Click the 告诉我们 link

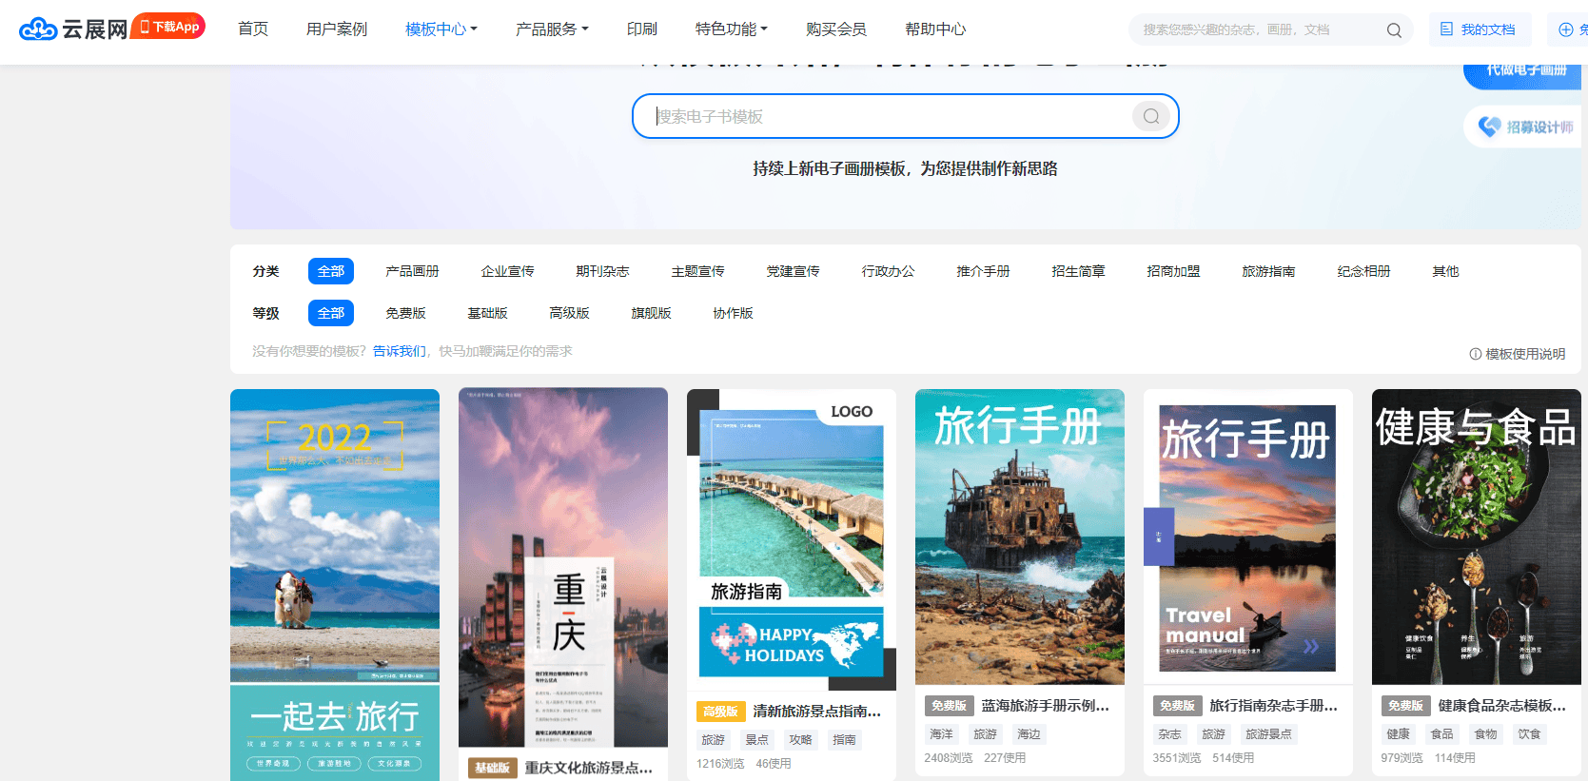tap(399, 351)
